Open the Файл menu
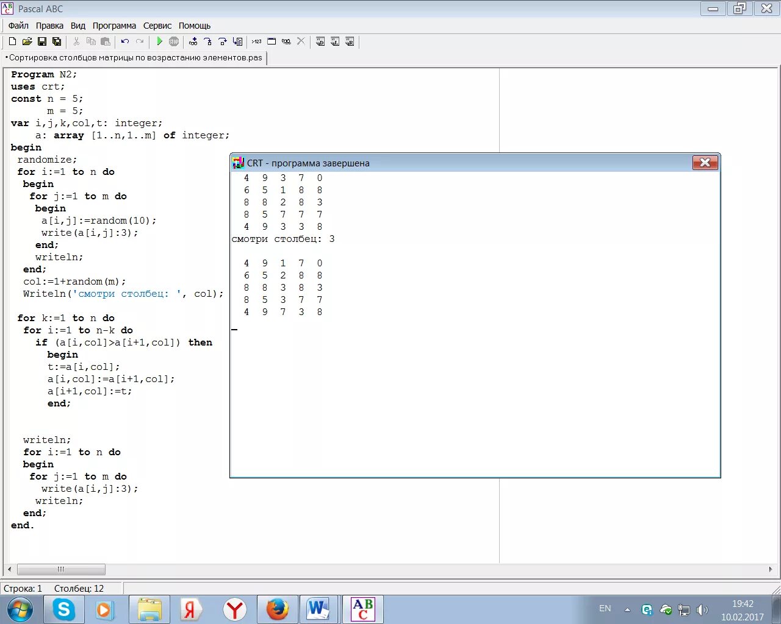 18,26
